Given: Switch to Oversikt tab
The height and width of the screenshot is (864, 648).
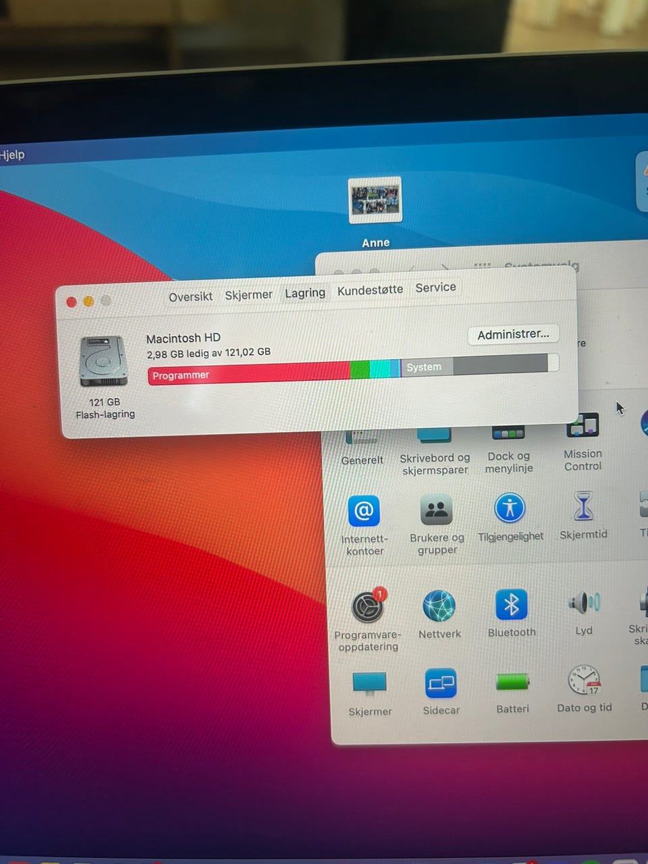Looking at the screenshot, I should [190, 296].
